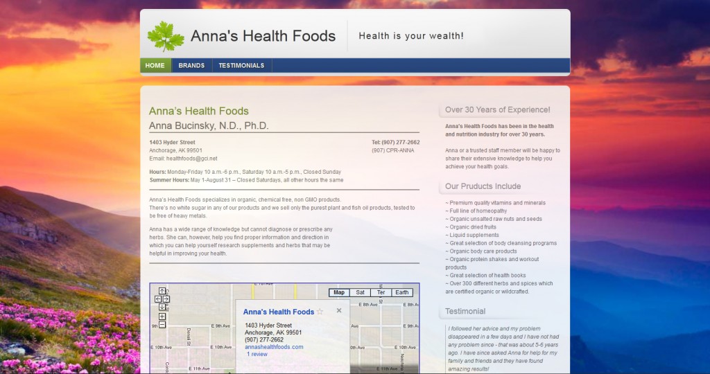This screenshot has height=374, width=710.
Task: Click the Anchorage, AK 99501 line under the address
Action: 175,150
